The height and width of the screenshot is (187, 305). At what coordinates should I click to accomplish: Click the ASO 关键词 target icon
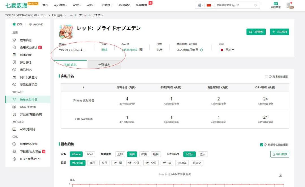click(x=14, y=107)
